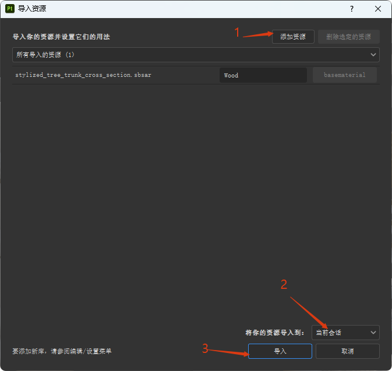Click the 取消 button
Viewport: 392px width, 371px height.
coord(348,351)
